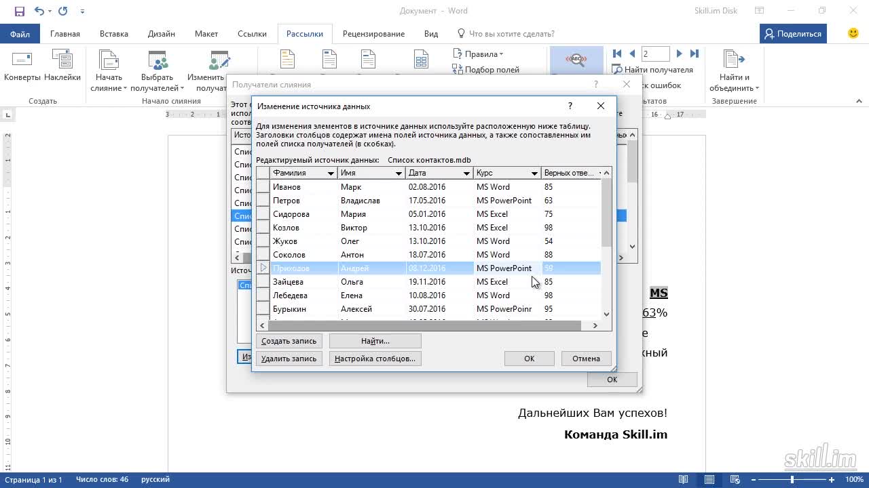Image resolution: width=869 pixels, height=488 pixels.
Task: Click OK in Получатели слияния dialog behind
Action: coord(612,380)
